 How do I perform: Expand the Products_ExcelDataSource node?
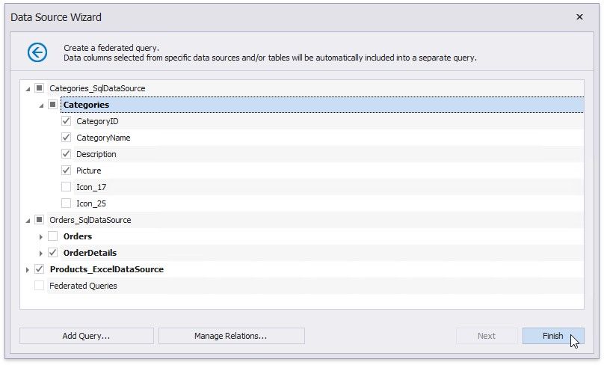28,269
